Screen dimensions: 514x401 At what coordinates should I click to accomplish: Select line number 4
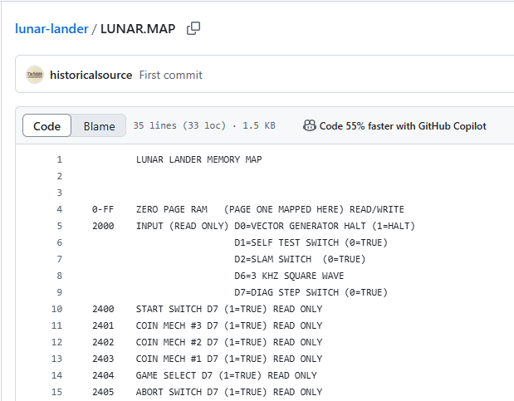(x=59, y=209)
